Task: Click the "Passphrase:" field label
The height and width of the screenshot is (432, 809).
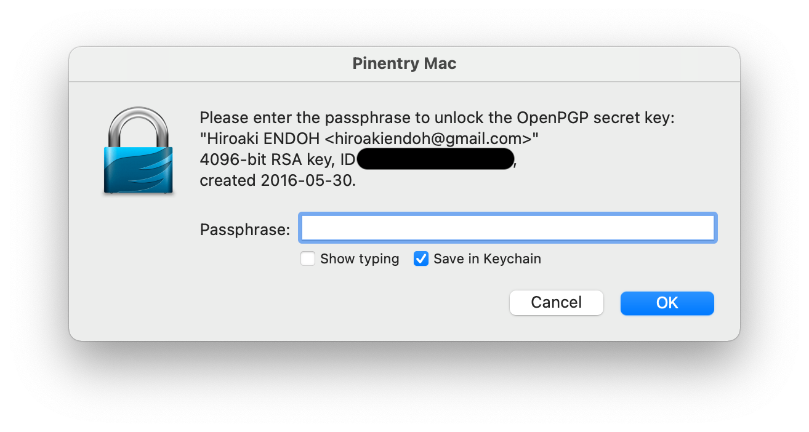Action: 244,230
